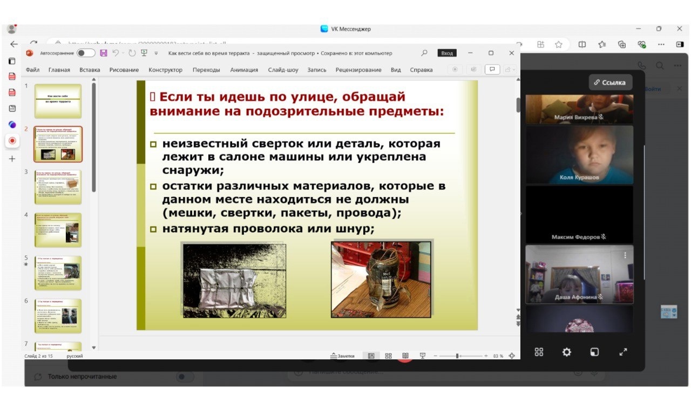Open the undo history dropdown arrow
The height and width of the screenshot is (411, 691).
pyautogui.click(x=123, y=53)
